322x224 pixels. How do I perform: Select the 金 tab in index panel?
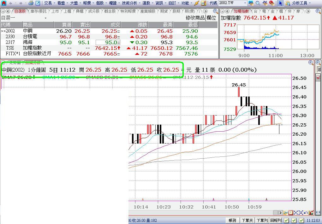[x=272, y=11]
